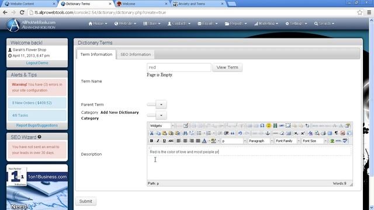Click the eraser remove-formatting icon
Screen dimensions: 374x210
(282, 133)
